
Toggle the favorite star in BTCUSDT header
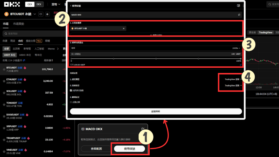click(x=47, y=14)
